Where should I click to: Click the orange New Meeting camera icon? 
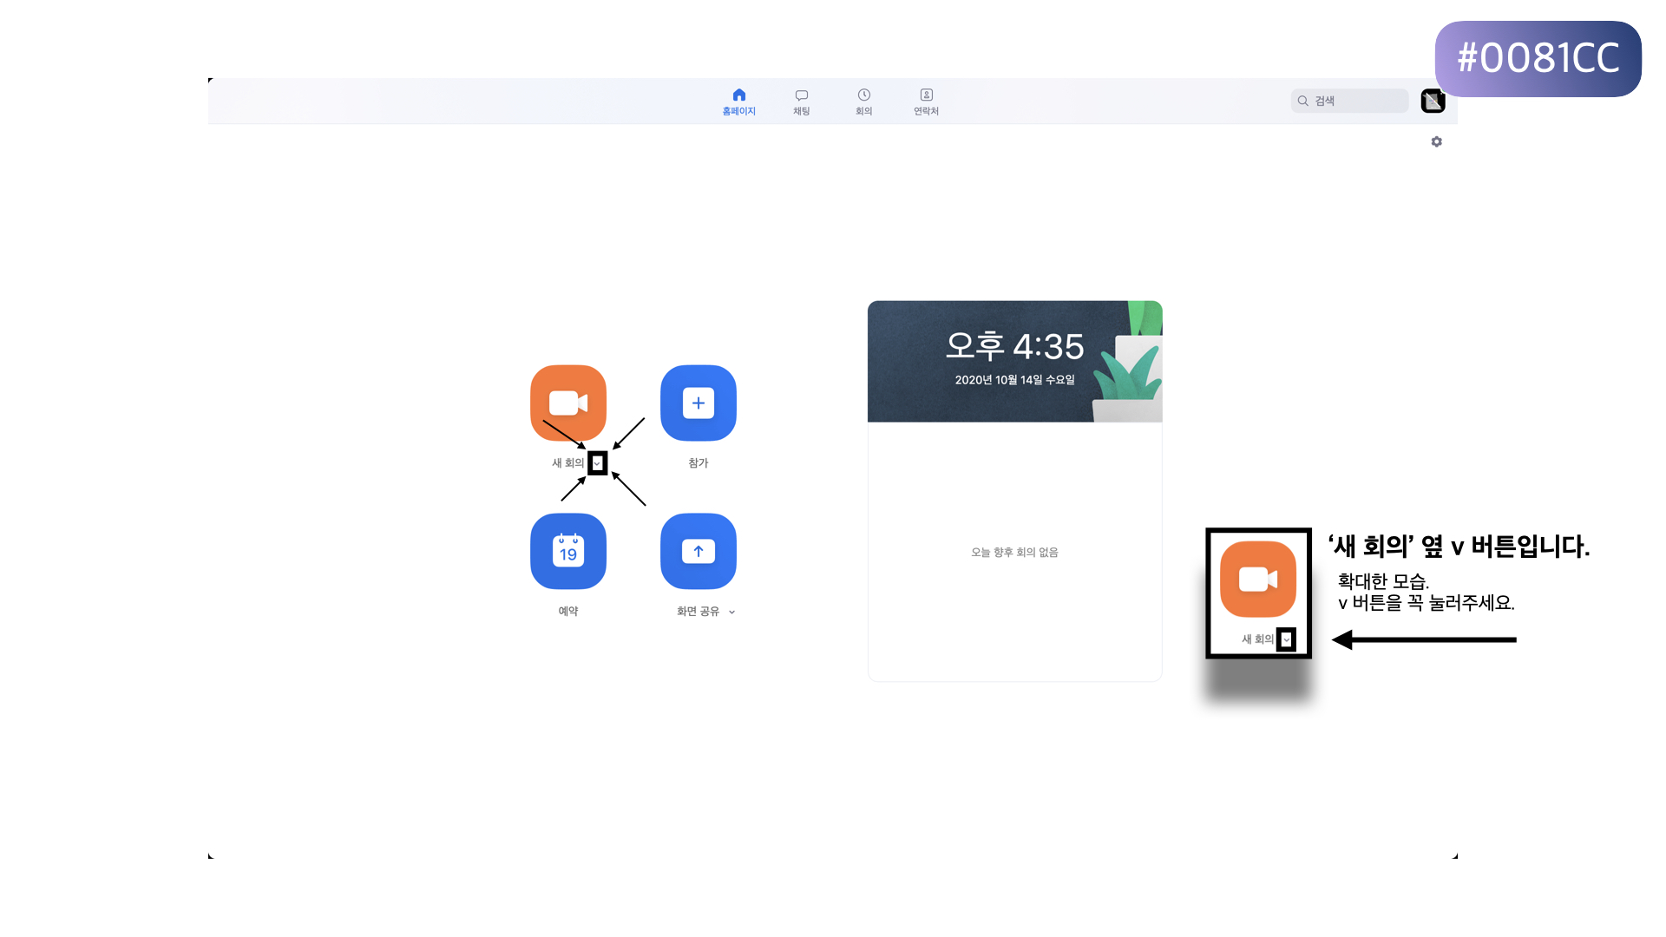point(568,403)
